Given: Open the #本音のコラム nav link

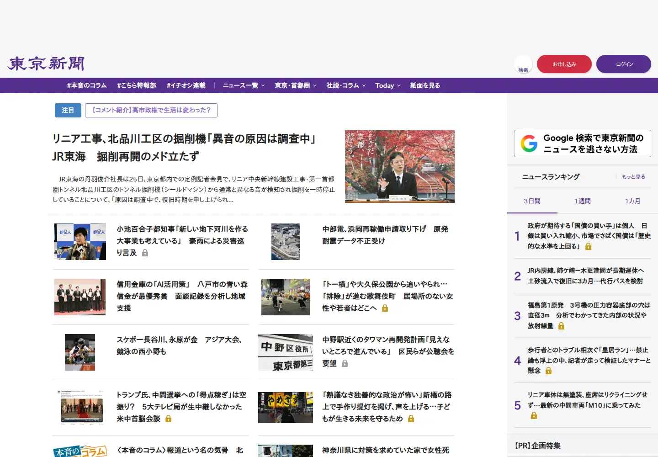Looking at the screenshot, I should pyautogui.click(x=87, y=85).
